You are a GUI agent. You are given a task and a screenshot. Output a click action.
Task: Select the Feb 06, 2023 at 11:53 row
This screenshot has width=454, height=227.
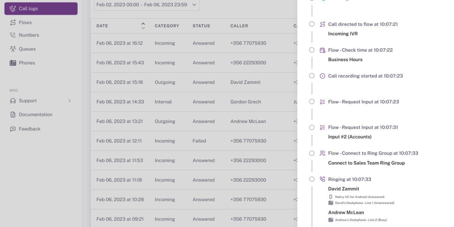(194, 161)
